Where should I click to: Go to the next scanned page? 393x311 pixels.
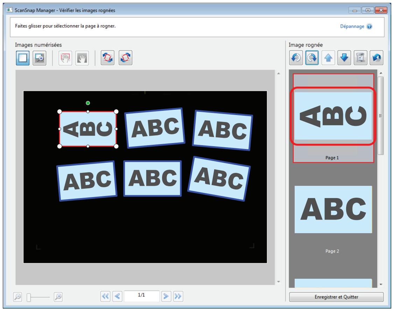coord(166,296)
